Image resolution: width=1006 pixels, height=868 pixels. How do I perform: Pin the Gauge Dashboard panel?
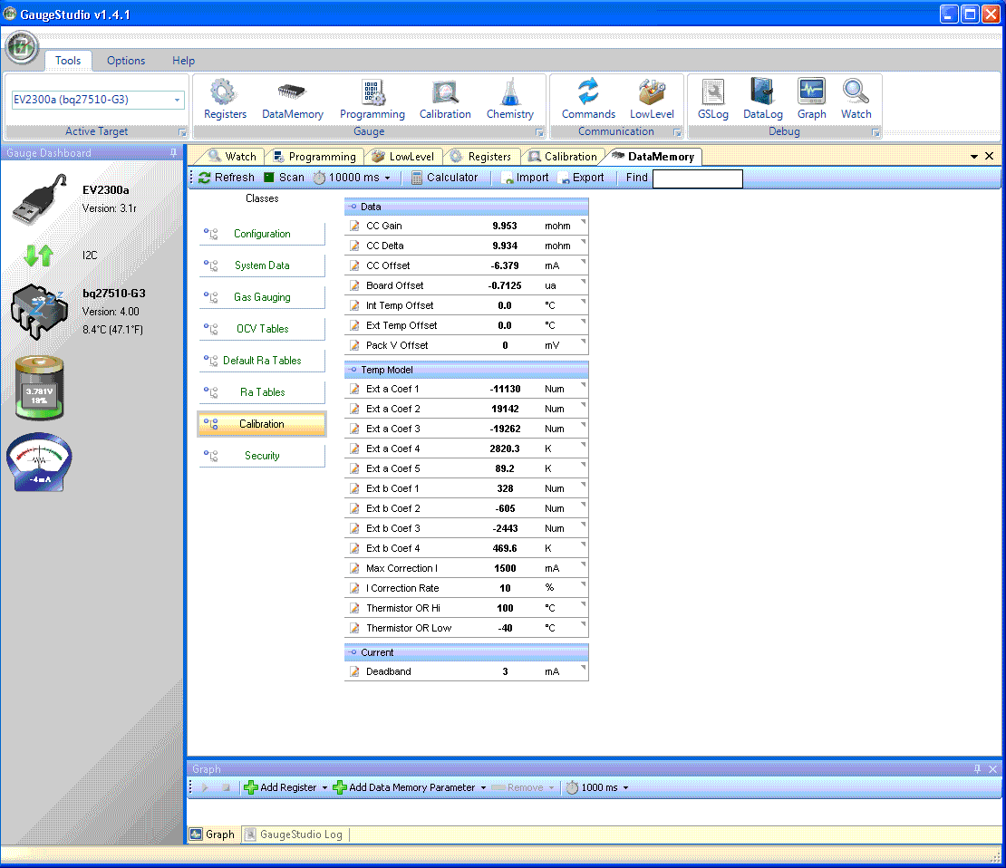tap(173, 153)
